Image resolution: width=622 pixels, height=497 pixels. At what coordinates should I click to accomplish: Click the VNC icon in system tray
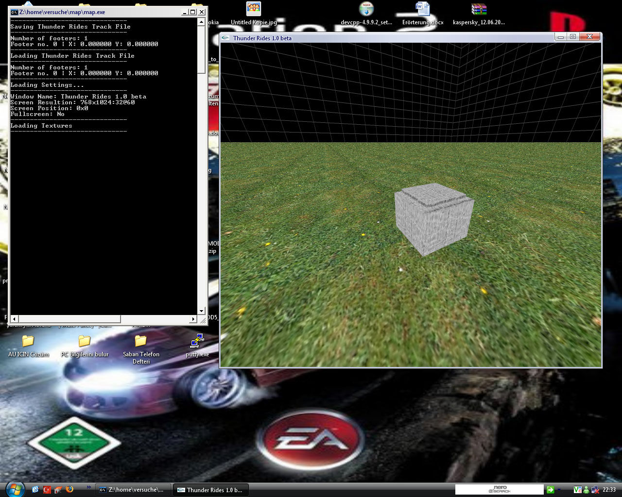[577, 490]
